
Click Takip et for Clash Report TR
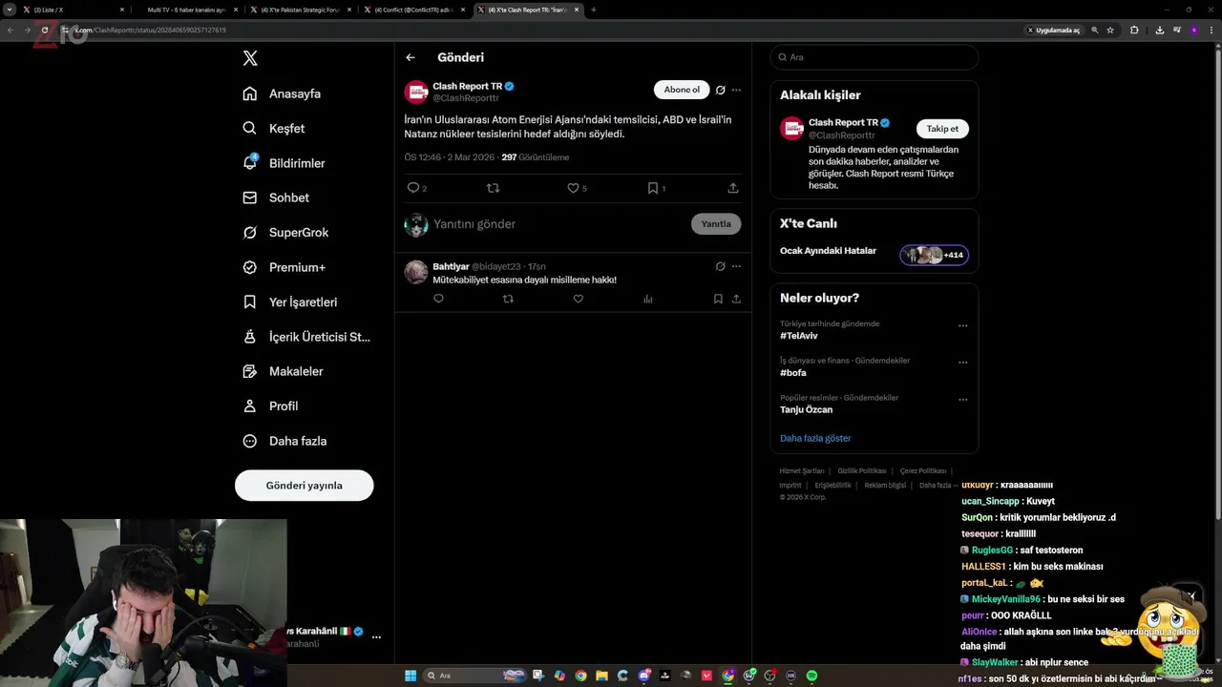[942, 129]
